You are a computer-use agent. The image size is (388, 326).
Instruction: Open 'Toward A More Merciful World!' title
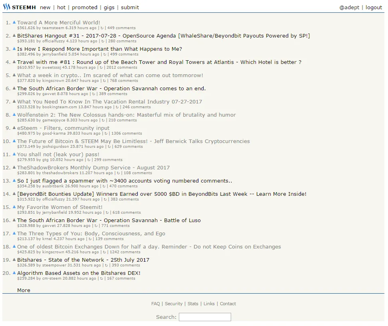[x=59, y=22]
